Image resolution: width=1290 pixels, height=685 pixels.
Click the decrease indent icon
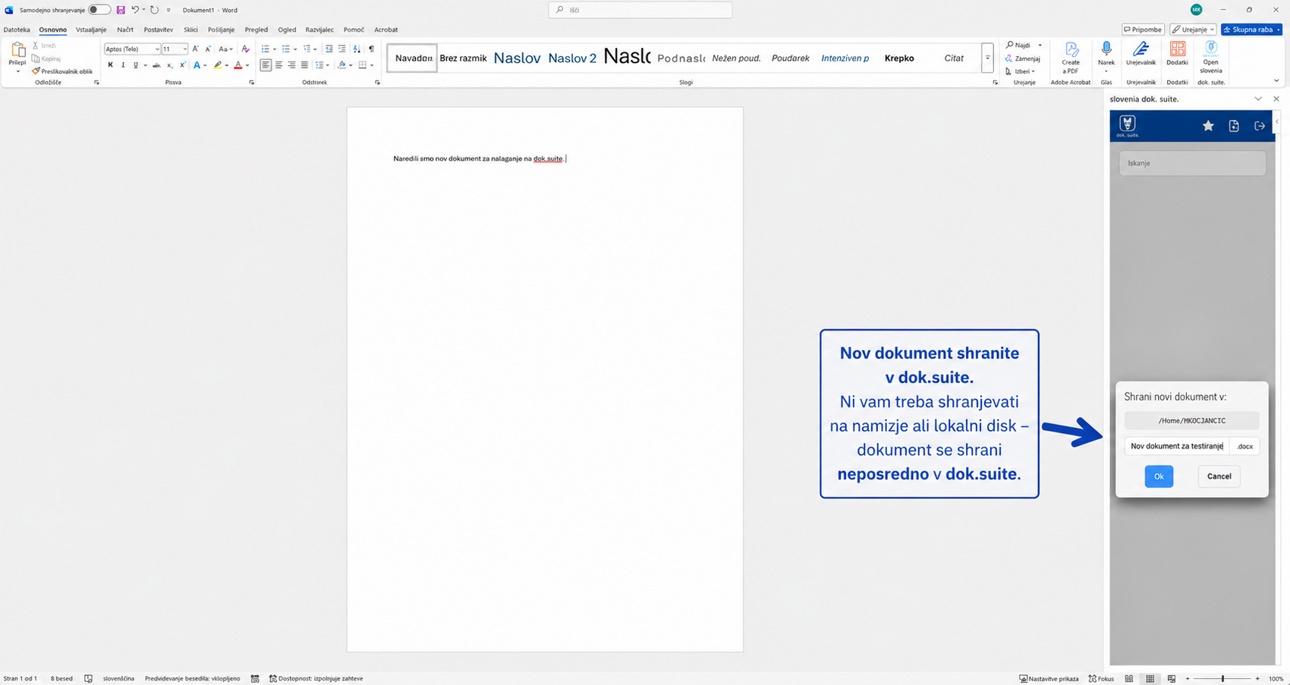[329, 49]
